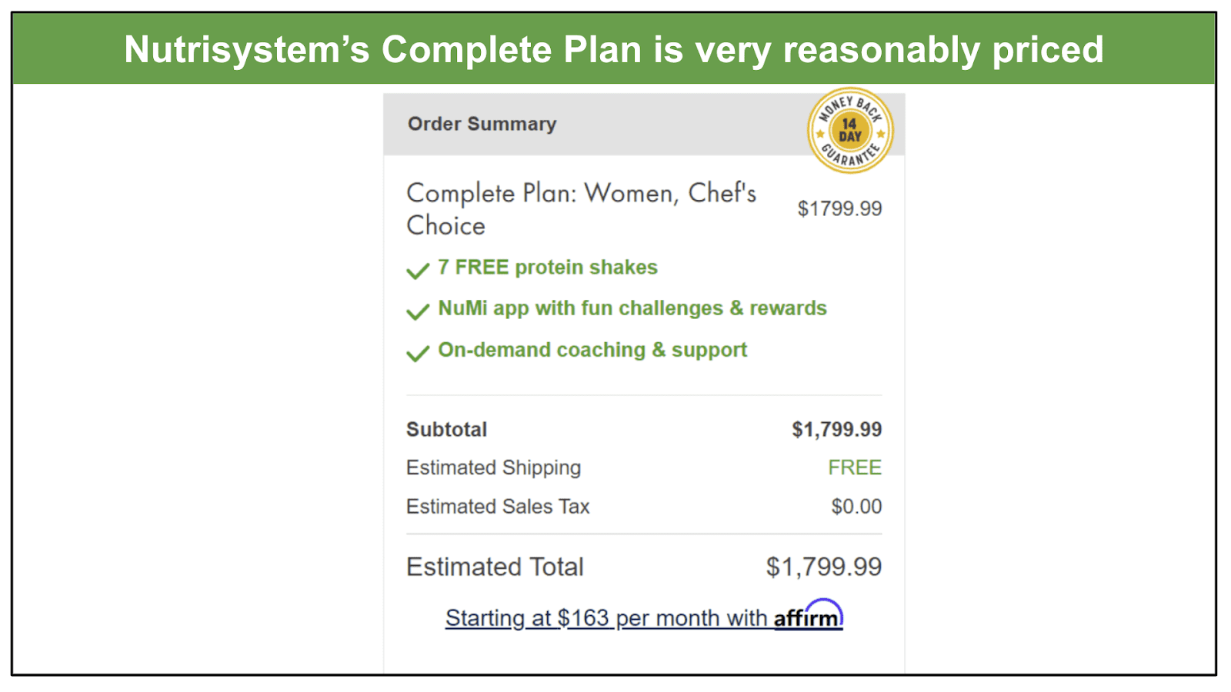Screen dimensions: 1231x692
Task: Click On-demand coaching & support text
Action: click(x=592, y=350)
